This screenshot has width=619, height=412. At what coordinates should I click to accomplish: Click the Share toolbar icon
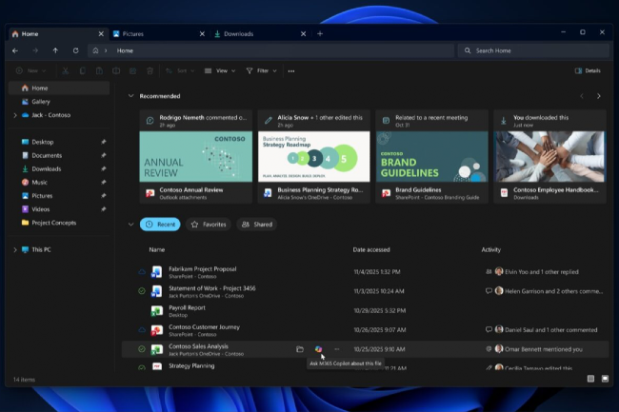coord(133,71)
